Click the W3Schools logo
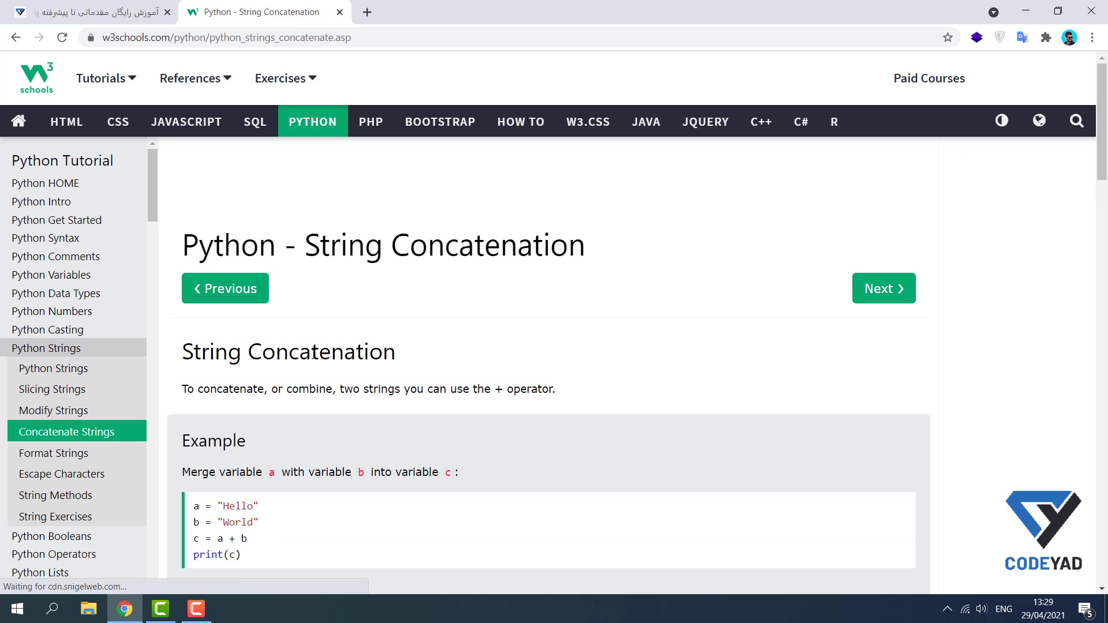 pyautogui.click(x=36, y=78)
